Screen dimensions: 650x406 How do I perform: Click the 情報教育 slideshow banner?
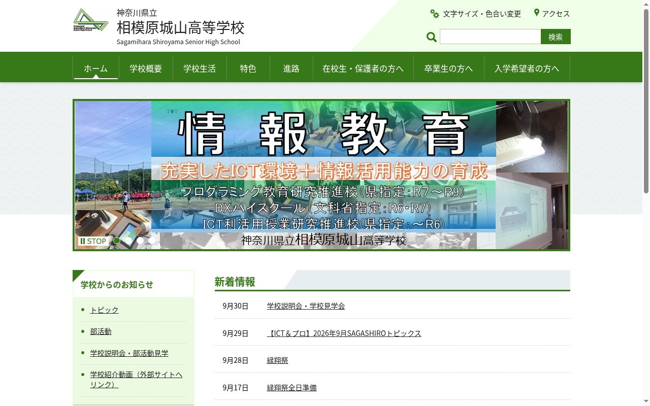(321, 175)
